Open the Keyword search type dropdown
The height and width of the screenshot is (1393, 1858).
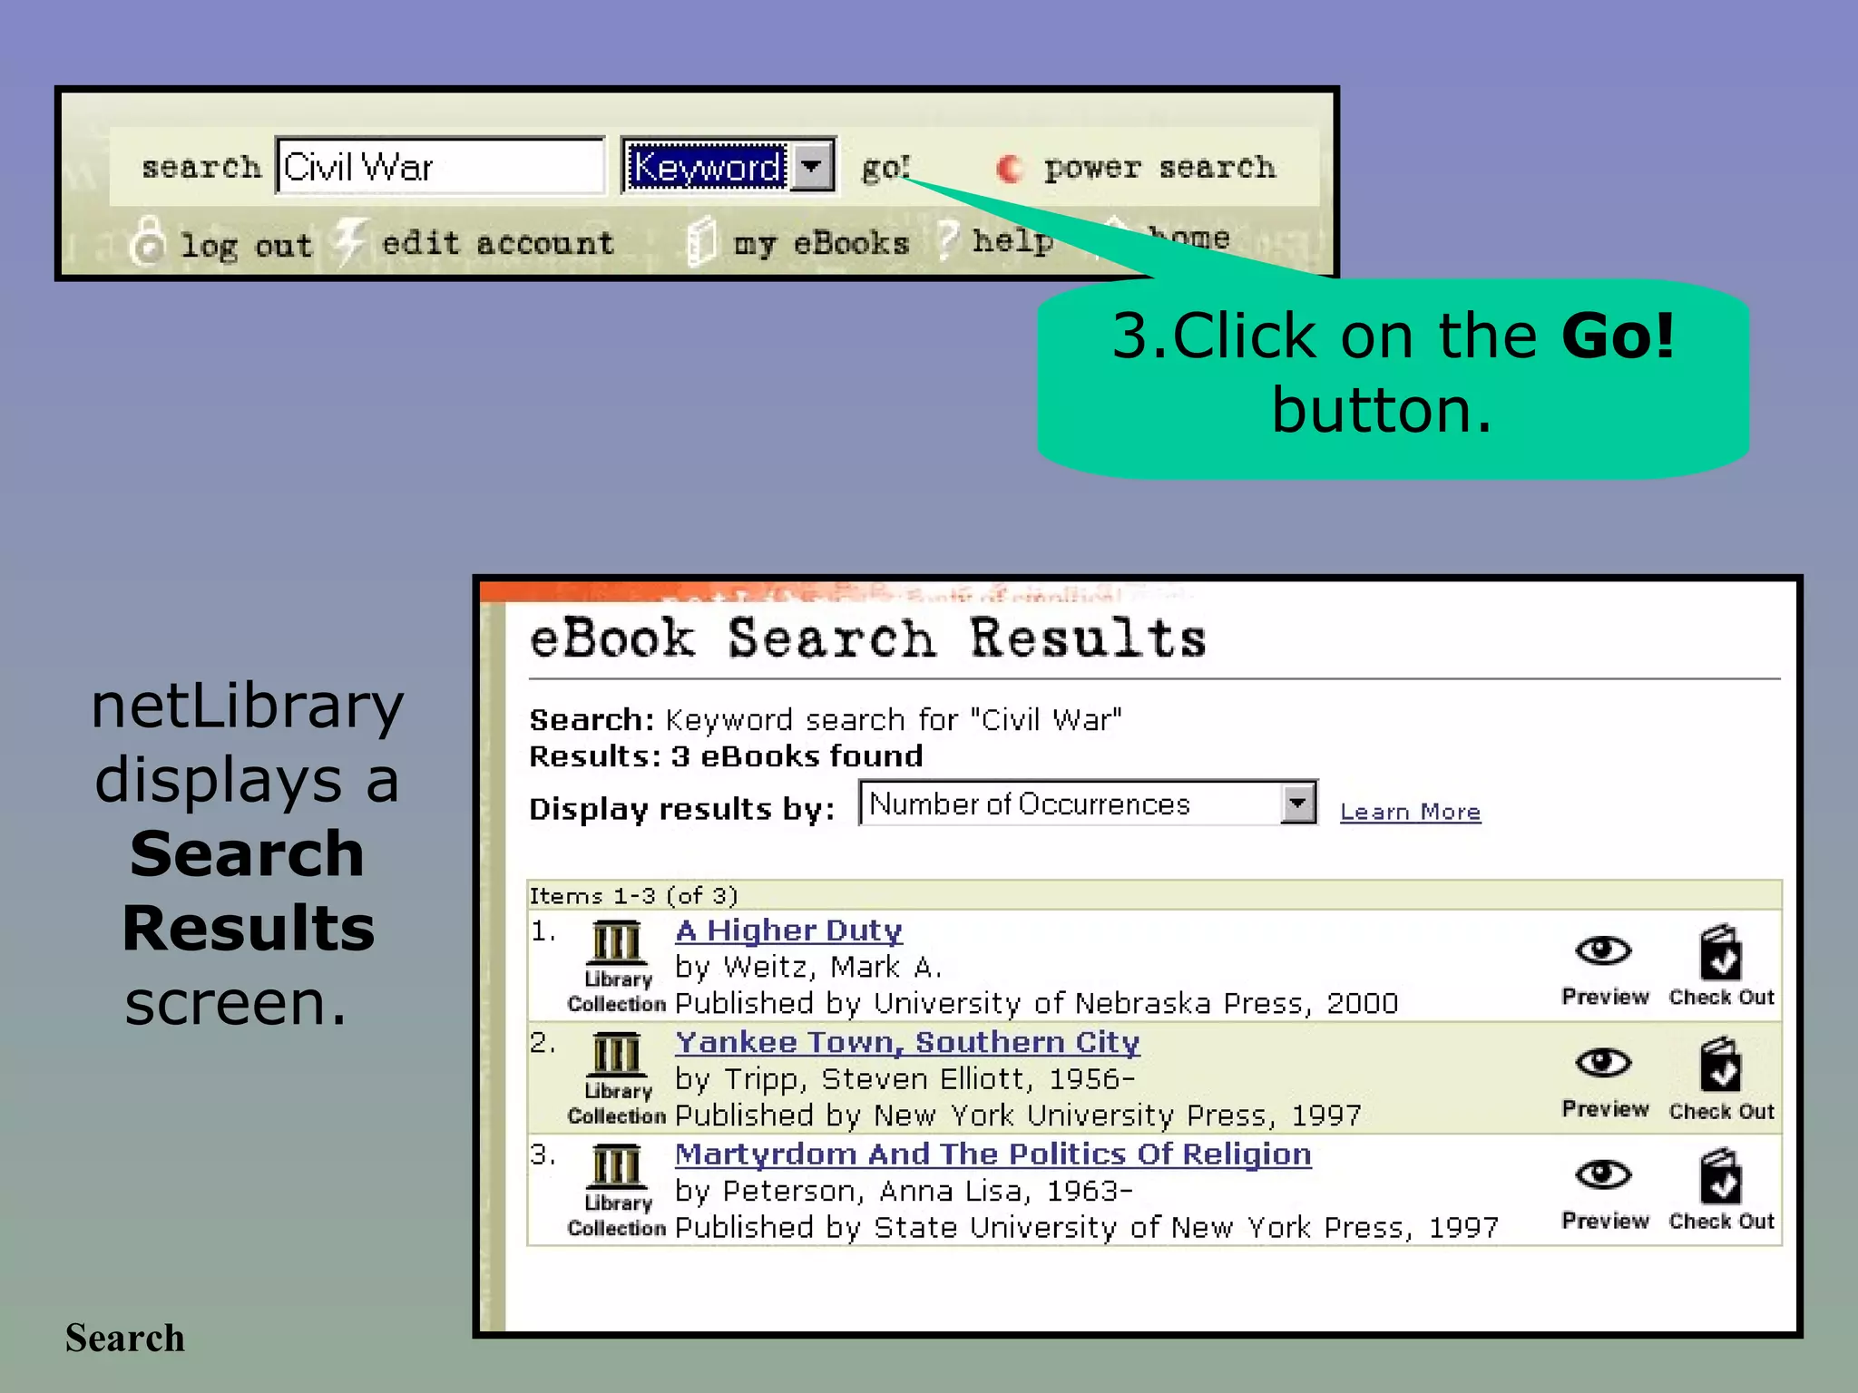click(x=729, y=166)
